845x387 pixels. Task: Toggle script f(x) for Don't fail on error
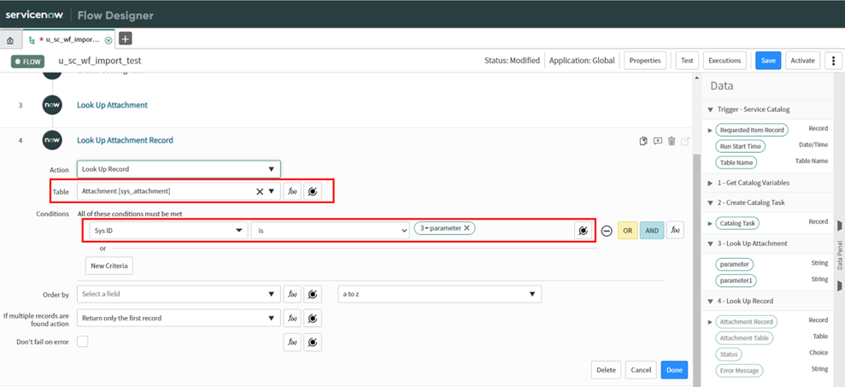tap(292, 342)
